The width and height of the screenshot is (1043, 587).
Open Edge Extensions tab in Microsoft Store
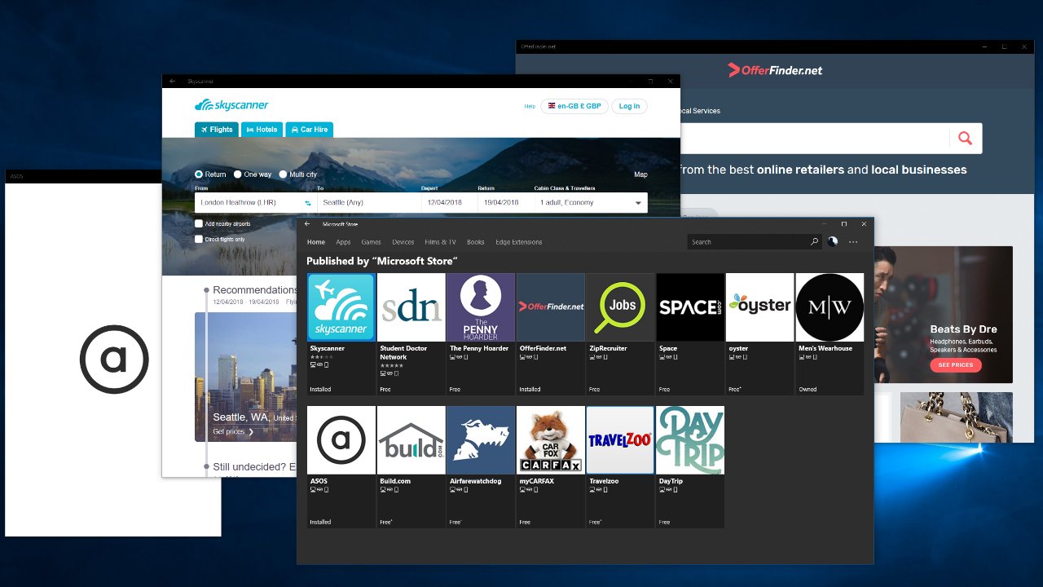[518, 242]
